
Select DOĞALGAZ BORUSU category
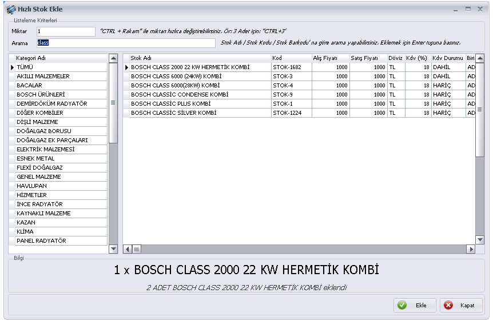61,131
